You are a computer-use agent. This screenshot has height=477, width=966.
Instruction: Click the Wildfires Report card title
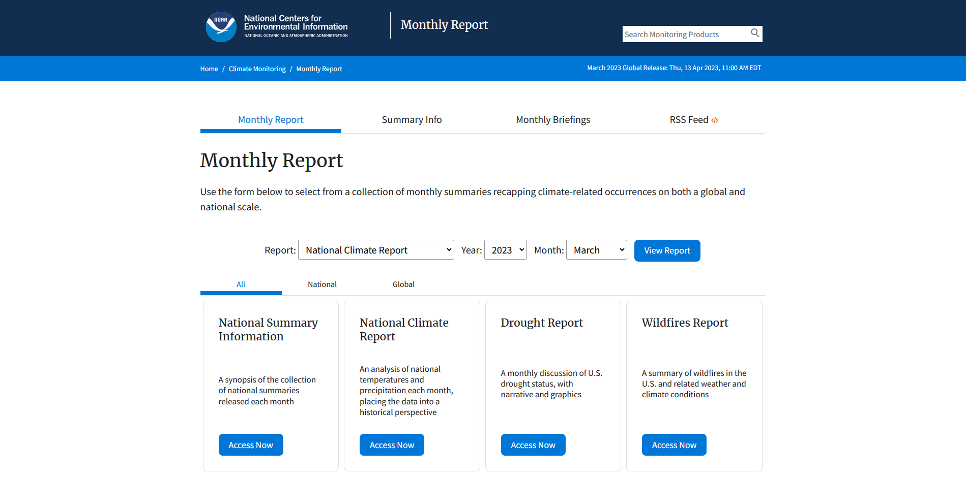(685, 323)
